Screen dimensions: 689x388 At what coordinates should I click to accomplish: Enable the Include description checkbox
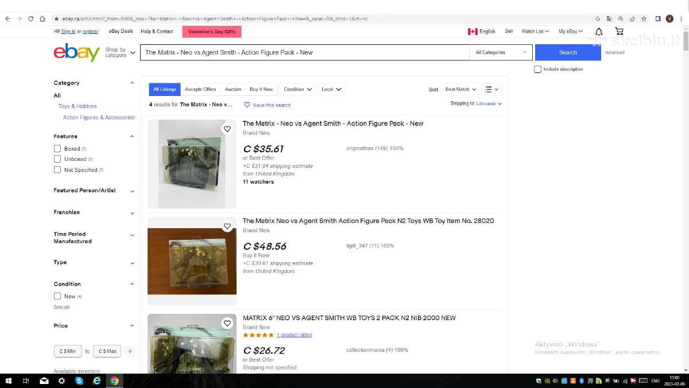pyautogui.click(x=537, y=70)
